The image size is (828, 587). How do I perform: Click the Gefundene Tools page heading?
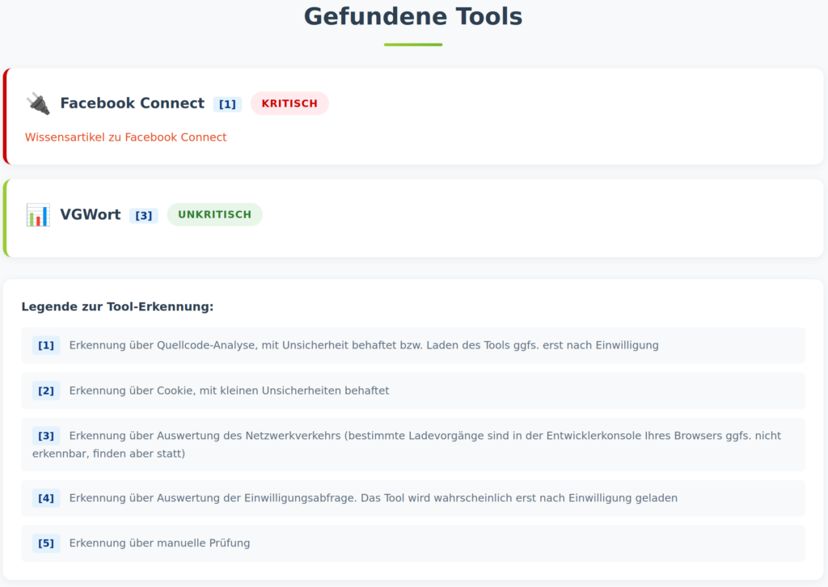tap(413, 16)
